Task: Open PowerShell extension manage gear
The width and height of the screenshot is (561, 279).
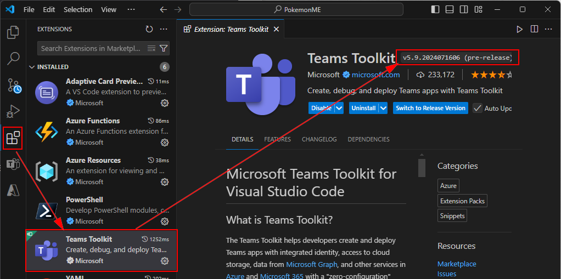Action: tap(164, 221)
